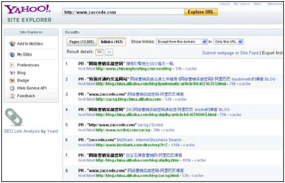
Task: Open cache link for result 7 (105k)
Action: (200, 160)
